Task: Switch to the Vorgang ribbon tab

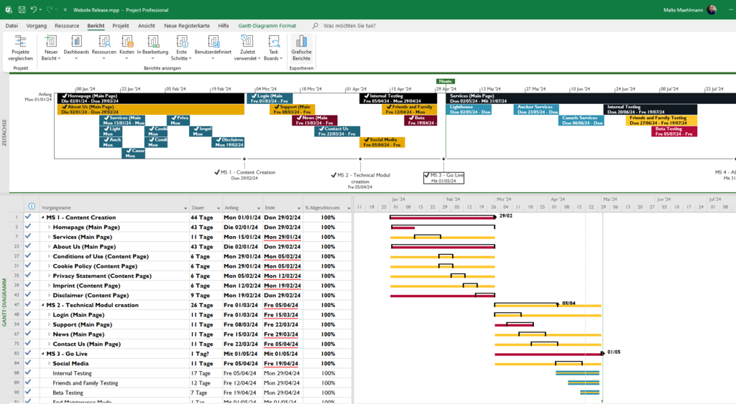Action: (x=37, y=26)
